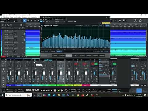Select the Reverb channel name label
148x111 pixels.
[x=99, y=85]
